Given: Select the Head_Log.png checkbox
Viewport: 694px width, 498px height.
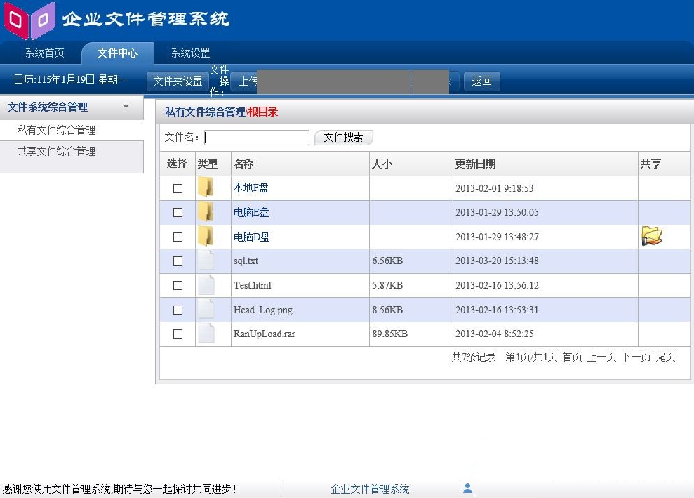Looking at the screenshot, I should coord(178,310).
